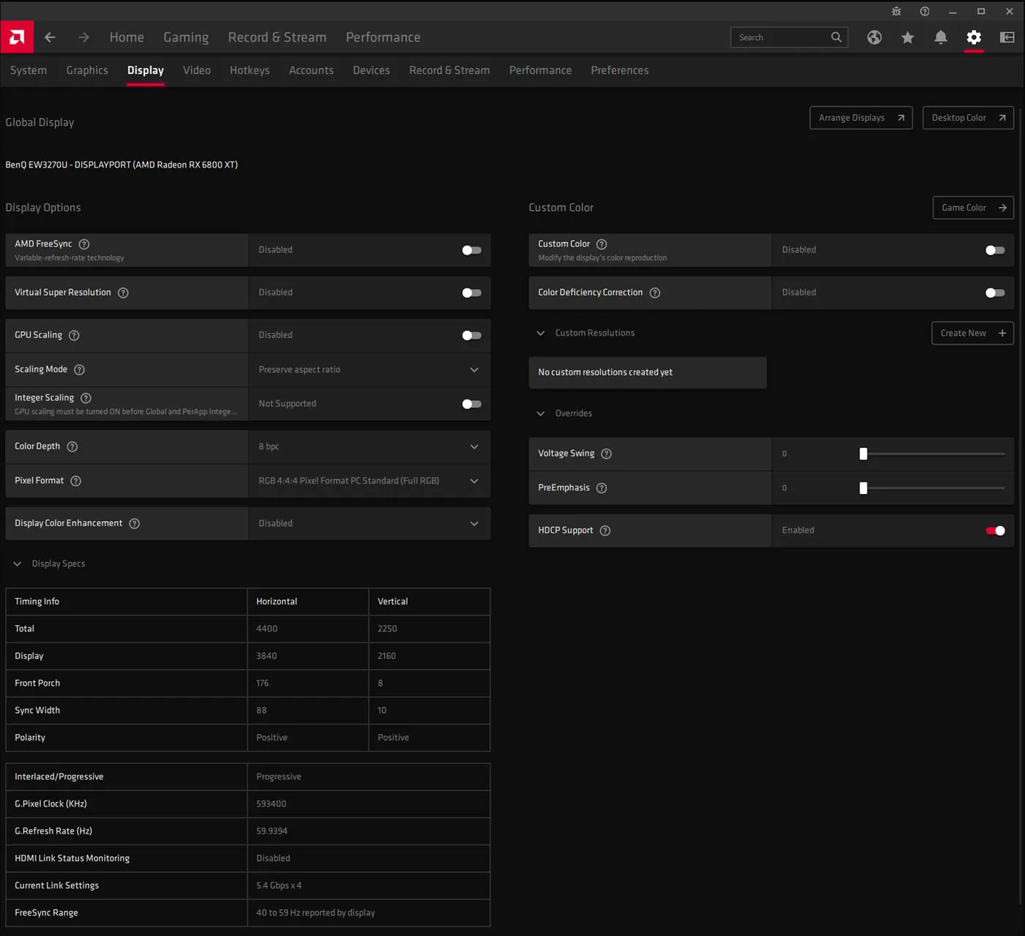
Task: Switch to the System tab
Action: (x=29, y=70)
